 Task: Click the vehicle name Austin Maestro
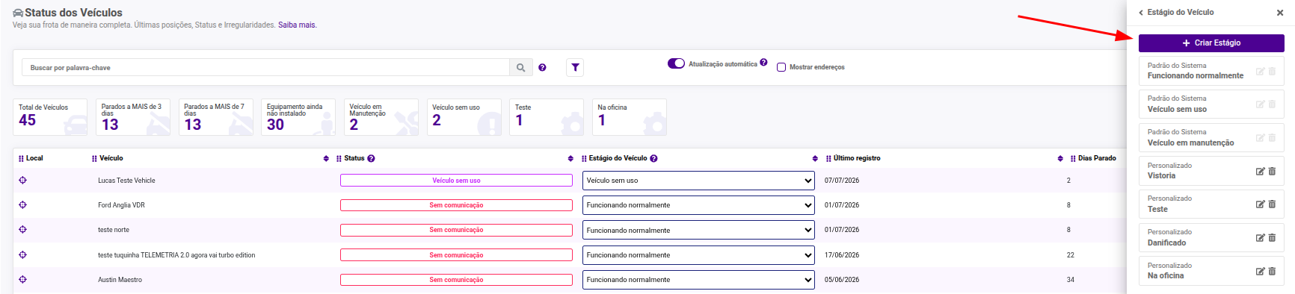coord(120,280)
